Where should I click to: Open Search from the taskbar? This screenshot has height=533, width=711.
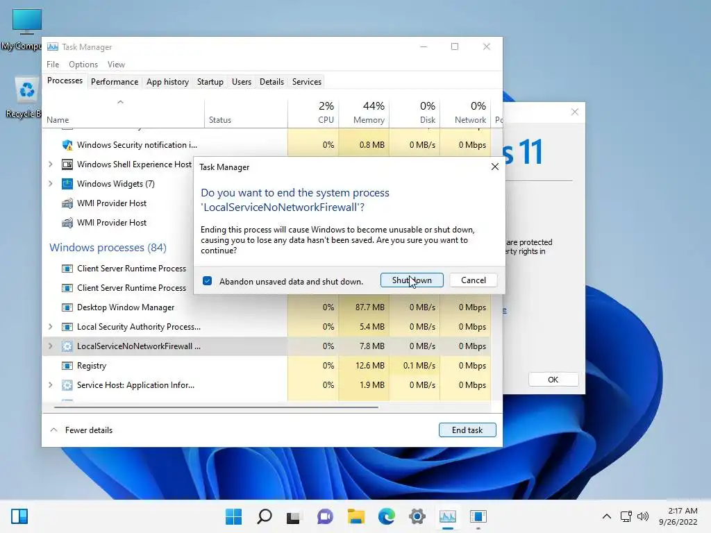(265, 516)
